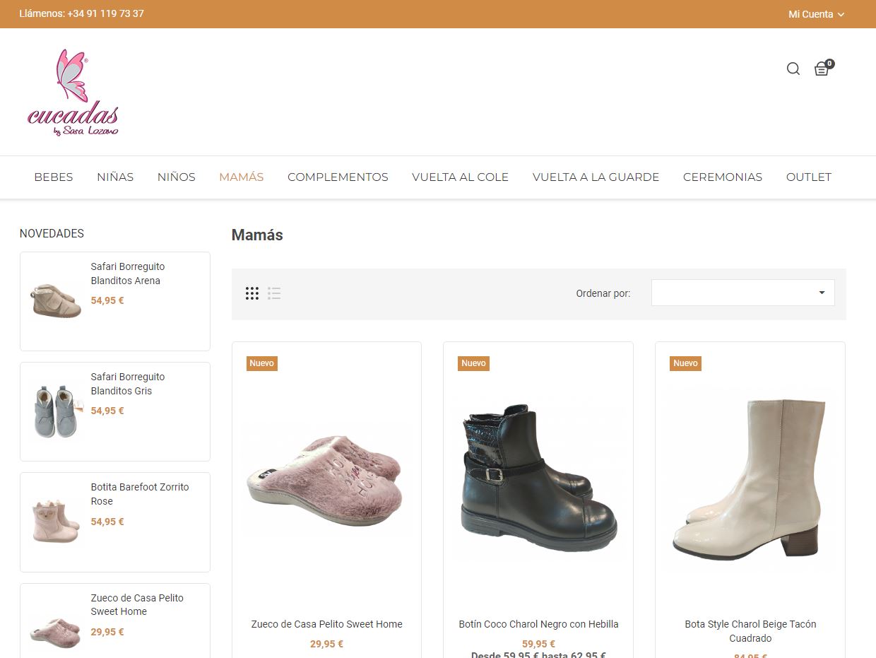Go to the NIÑAS category

[115, 177]
